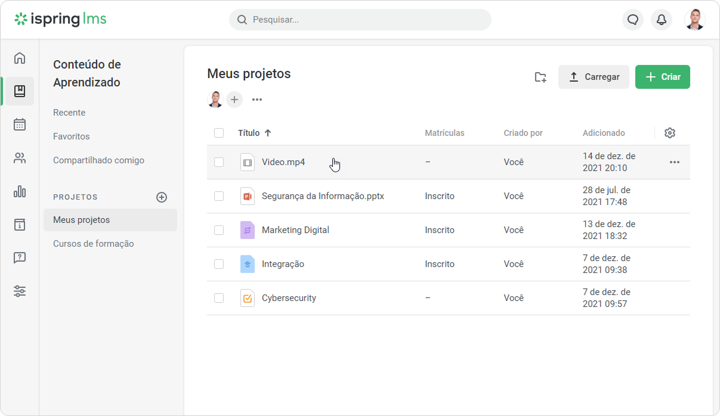Toggle the select-all checkbox in header
Image resolution: width=720 pixels, height=416 pixels.
point(219,133)
